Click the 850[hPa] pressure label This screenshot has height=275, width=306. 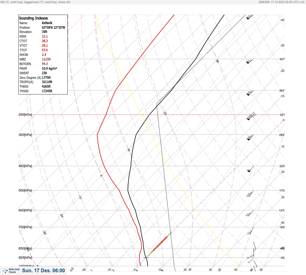(25, 249)
